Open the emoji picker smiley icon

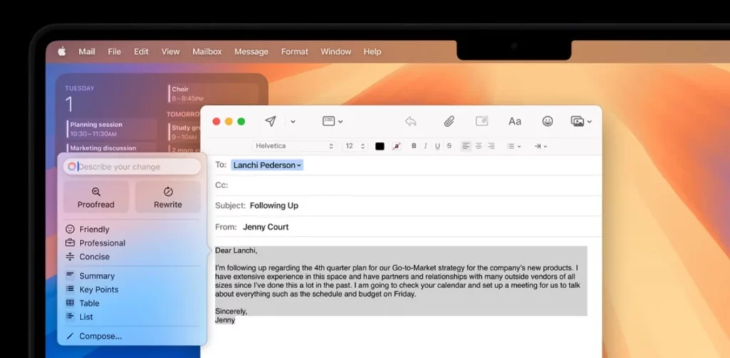547,121
